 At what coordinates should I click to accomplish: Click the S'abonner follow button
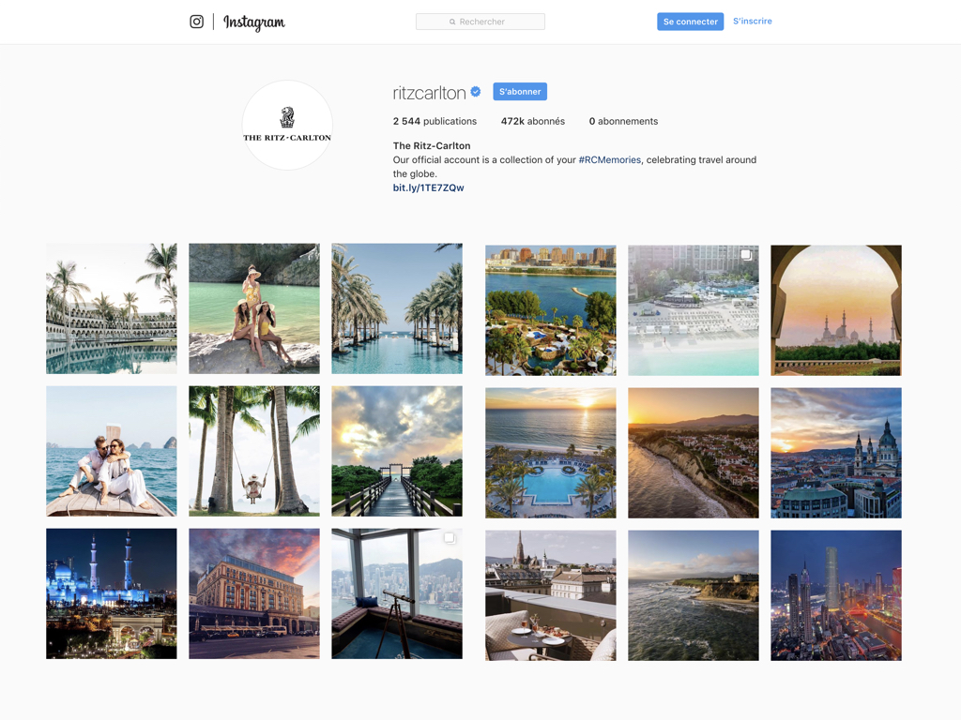(520, 92)
